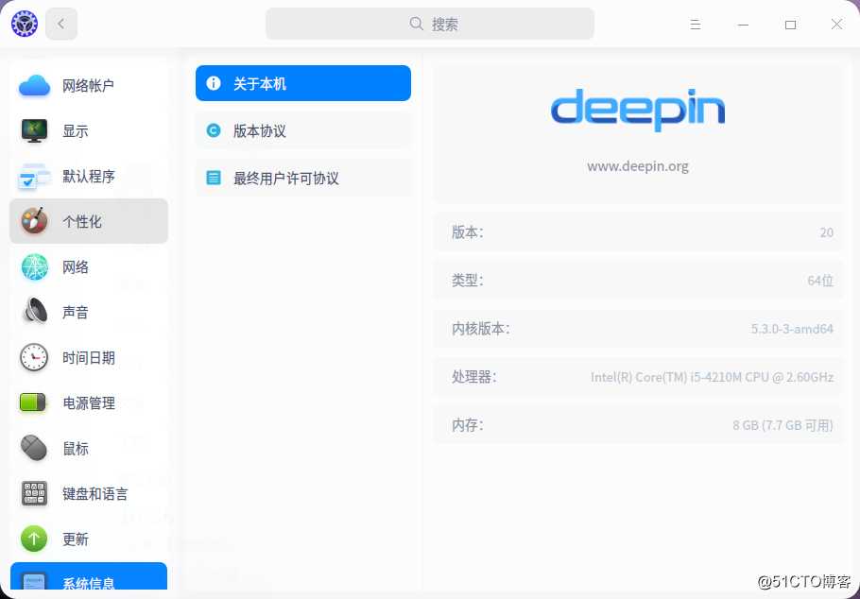Click the 类型: label
860x599 pixels.
point(467,281)
